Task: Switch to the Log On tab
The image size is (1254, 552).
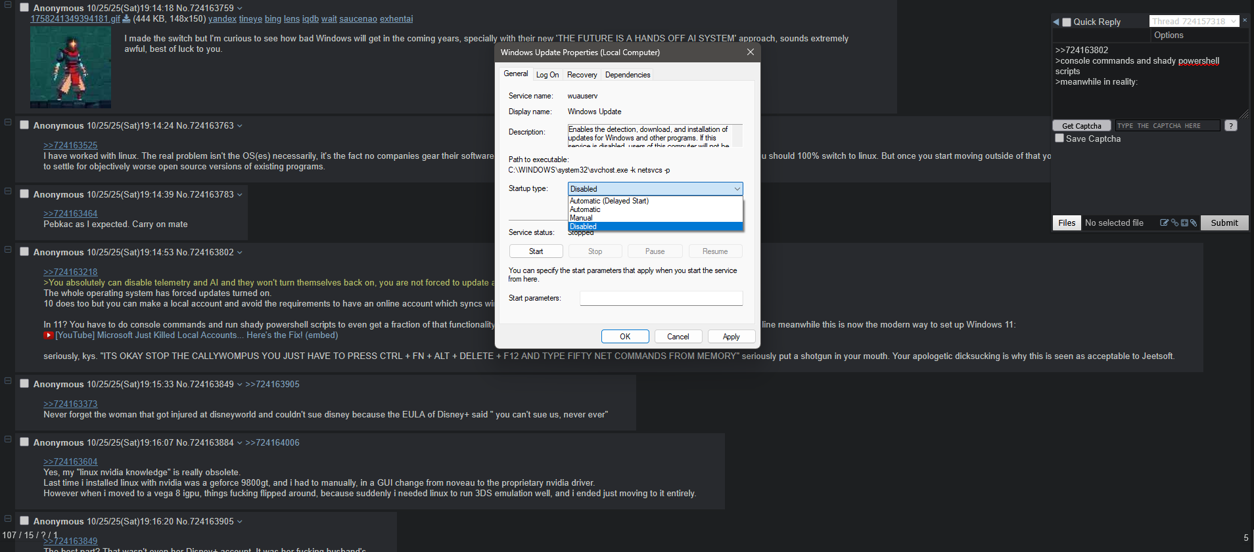Action: [x=547, y=75]
